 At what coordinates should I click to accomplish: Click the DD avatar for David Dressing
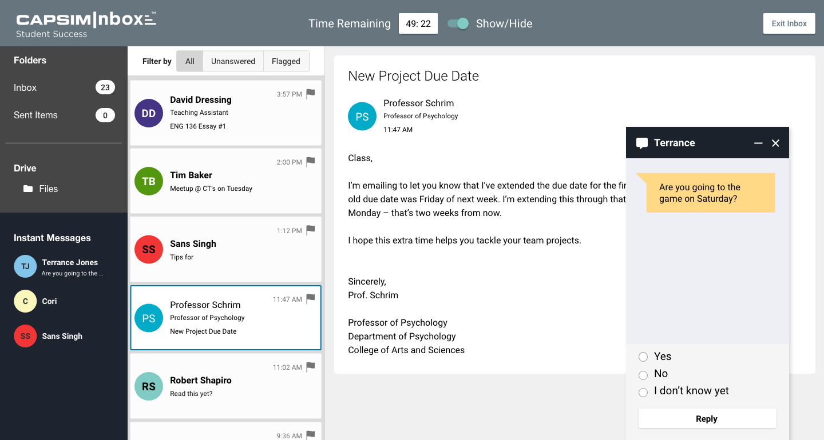point(149,113)
